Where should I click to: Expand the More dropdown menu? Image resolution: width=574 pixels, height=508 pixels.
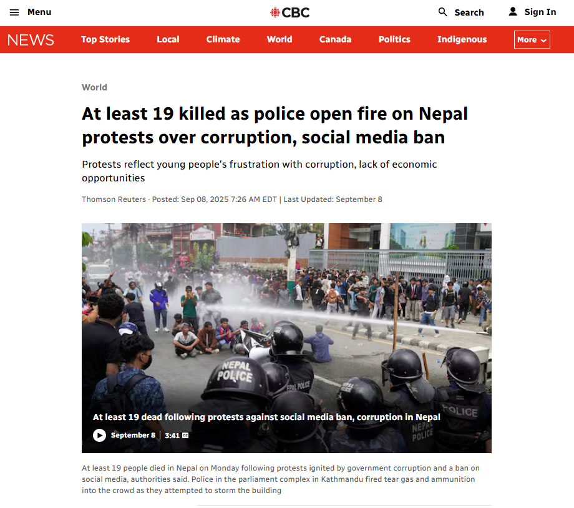click(x=532, y=39)
